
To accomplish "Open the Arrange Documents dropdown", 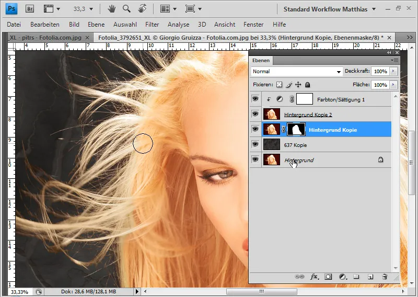I will tap(168, 9).
